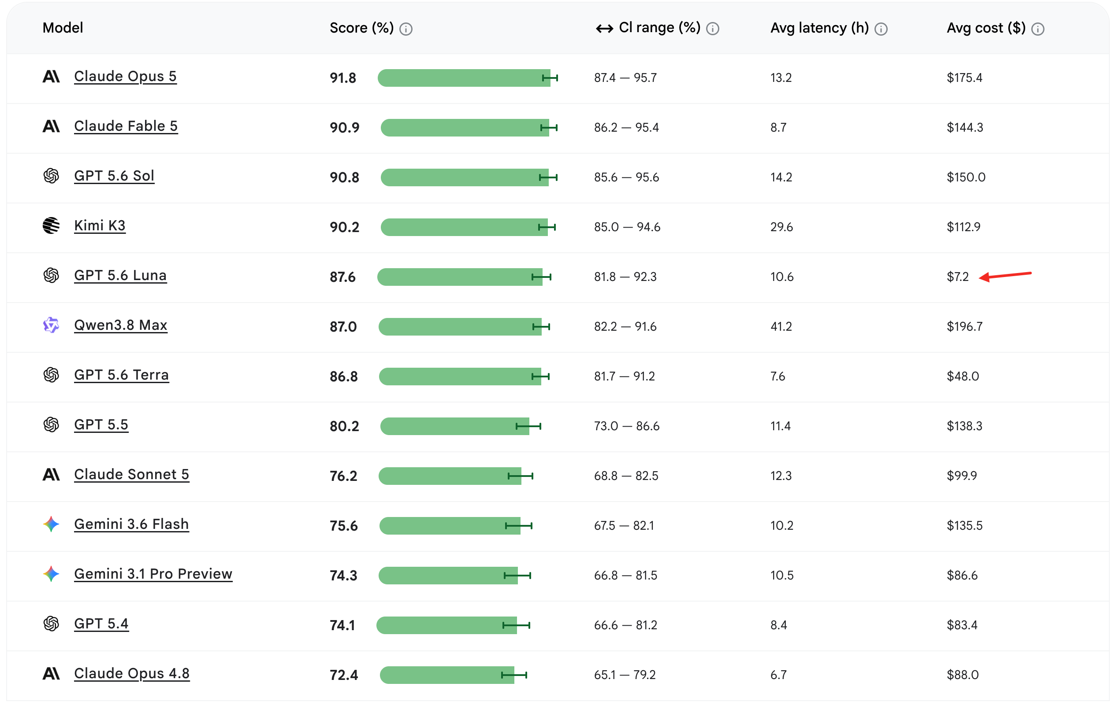Sort by the Model column header

point(63,28)
